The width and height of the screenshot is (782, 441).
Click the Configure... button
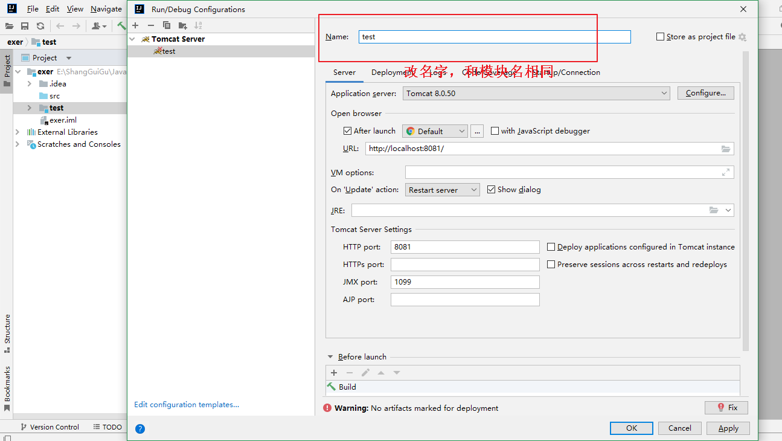(x=706, y=93)
